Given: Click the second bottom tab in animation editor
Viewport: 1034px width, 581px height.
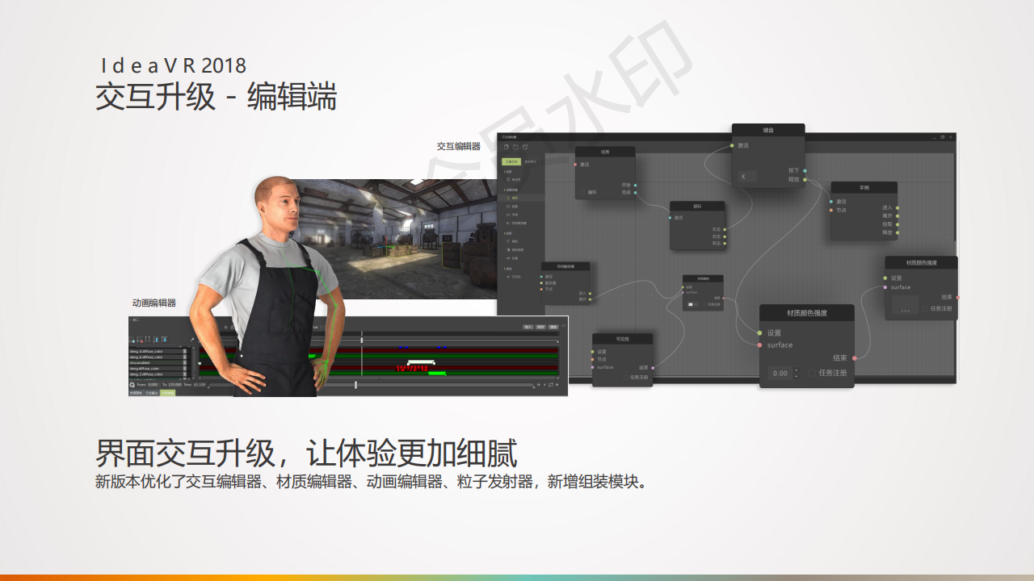Looking at the screenshot, I should pos(152,393).
